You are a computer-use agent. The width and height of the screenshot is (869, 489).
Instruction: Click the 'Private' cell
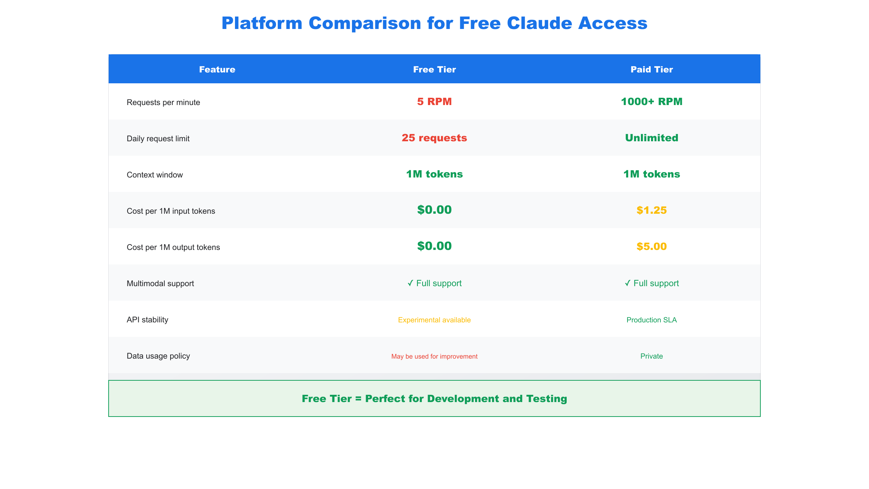pos(652,356)
